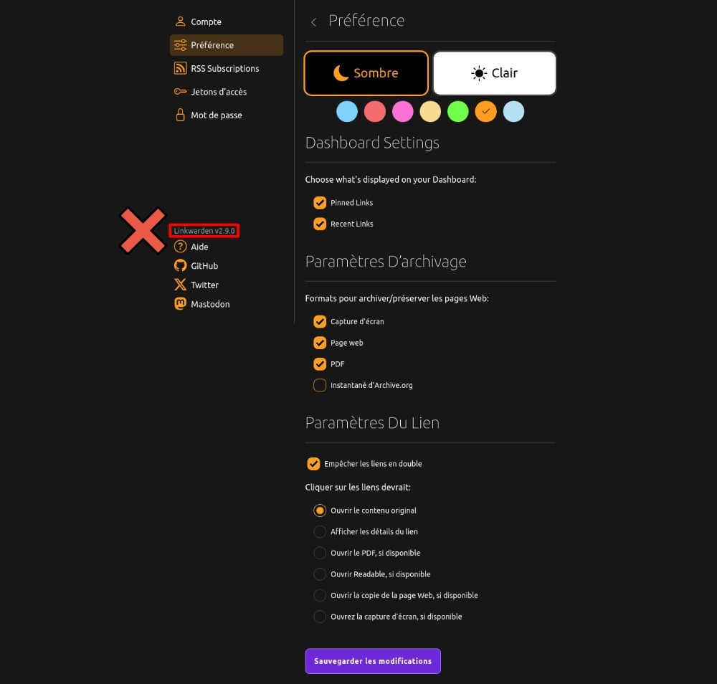Switch to the Clair light theme
The width and height of the screenshot is (717, 684).
click(x=494, y=73)
